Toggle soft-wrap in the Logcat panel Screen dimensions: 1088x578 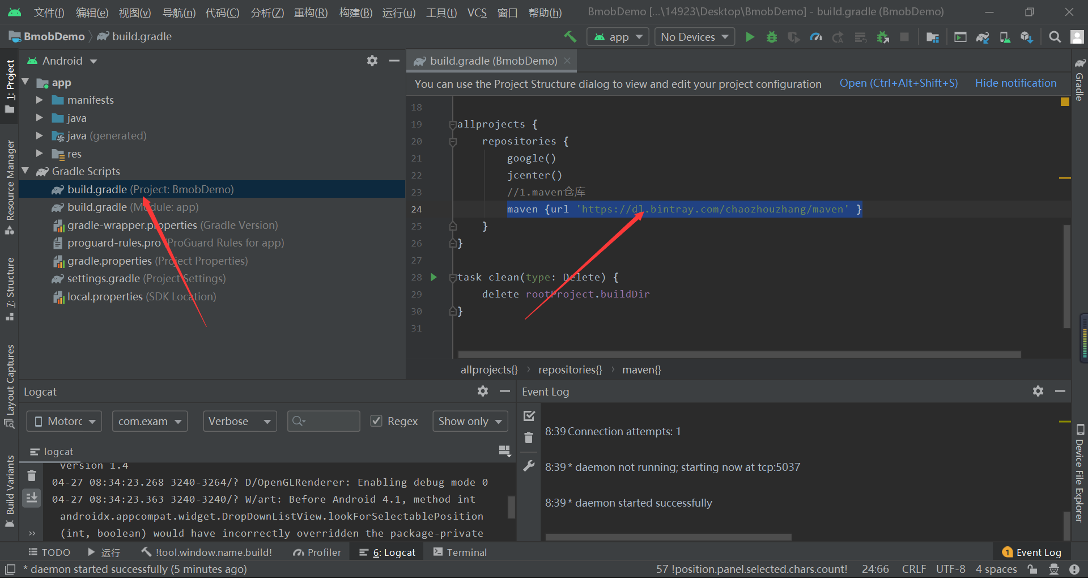(504, 450)
